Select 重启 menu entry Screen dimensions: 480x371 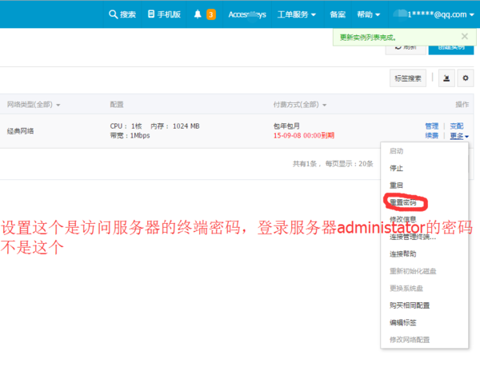point(396,185)
